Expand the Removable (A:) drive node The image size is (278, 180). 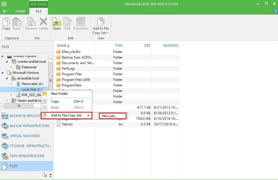coord(11,84)
